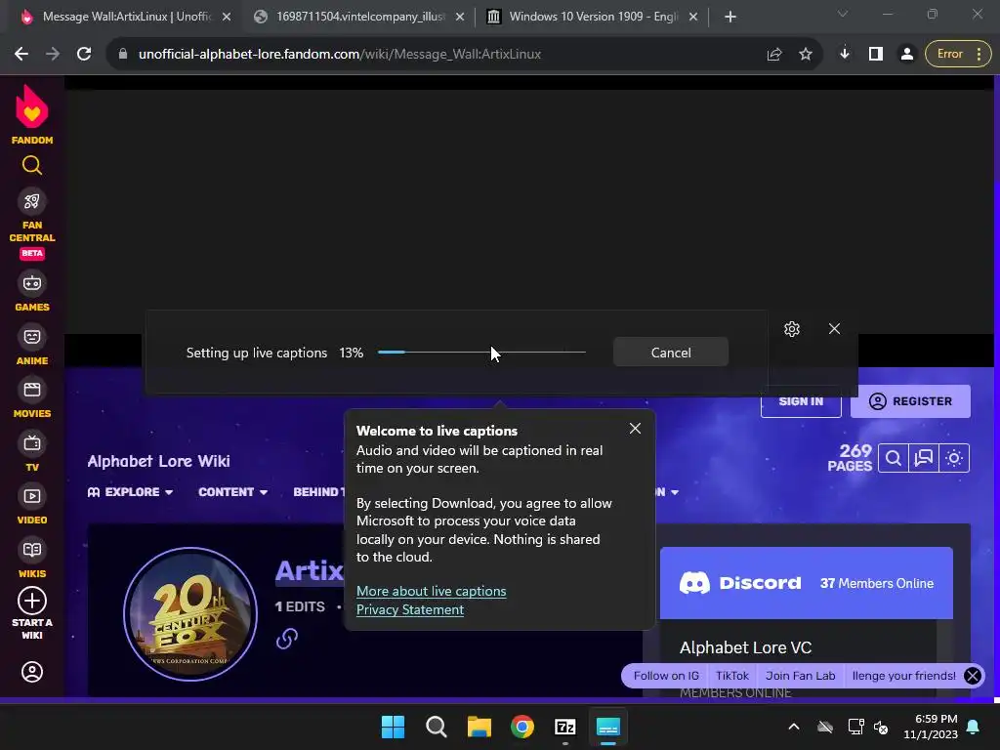Click TikTok link in banner
The height and width of the screenshot is (750, 1000).
732,676
